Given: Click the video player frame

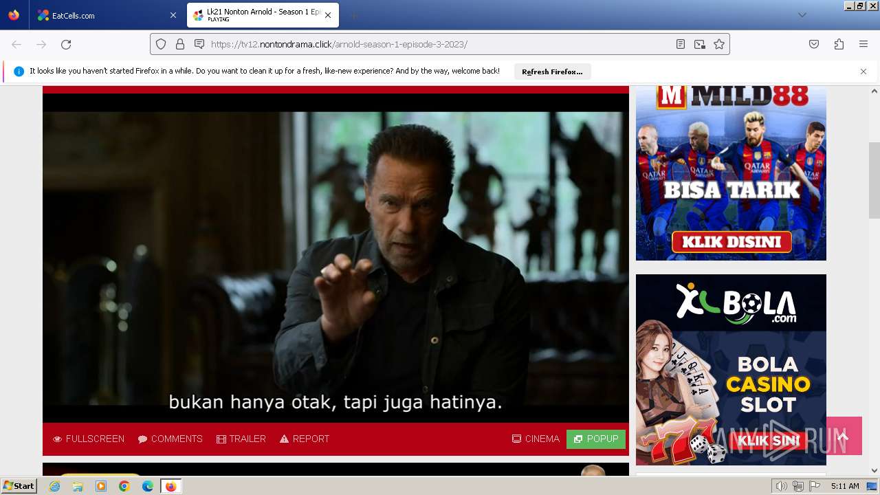Looking at the screenshot, I should pos(335,258).
